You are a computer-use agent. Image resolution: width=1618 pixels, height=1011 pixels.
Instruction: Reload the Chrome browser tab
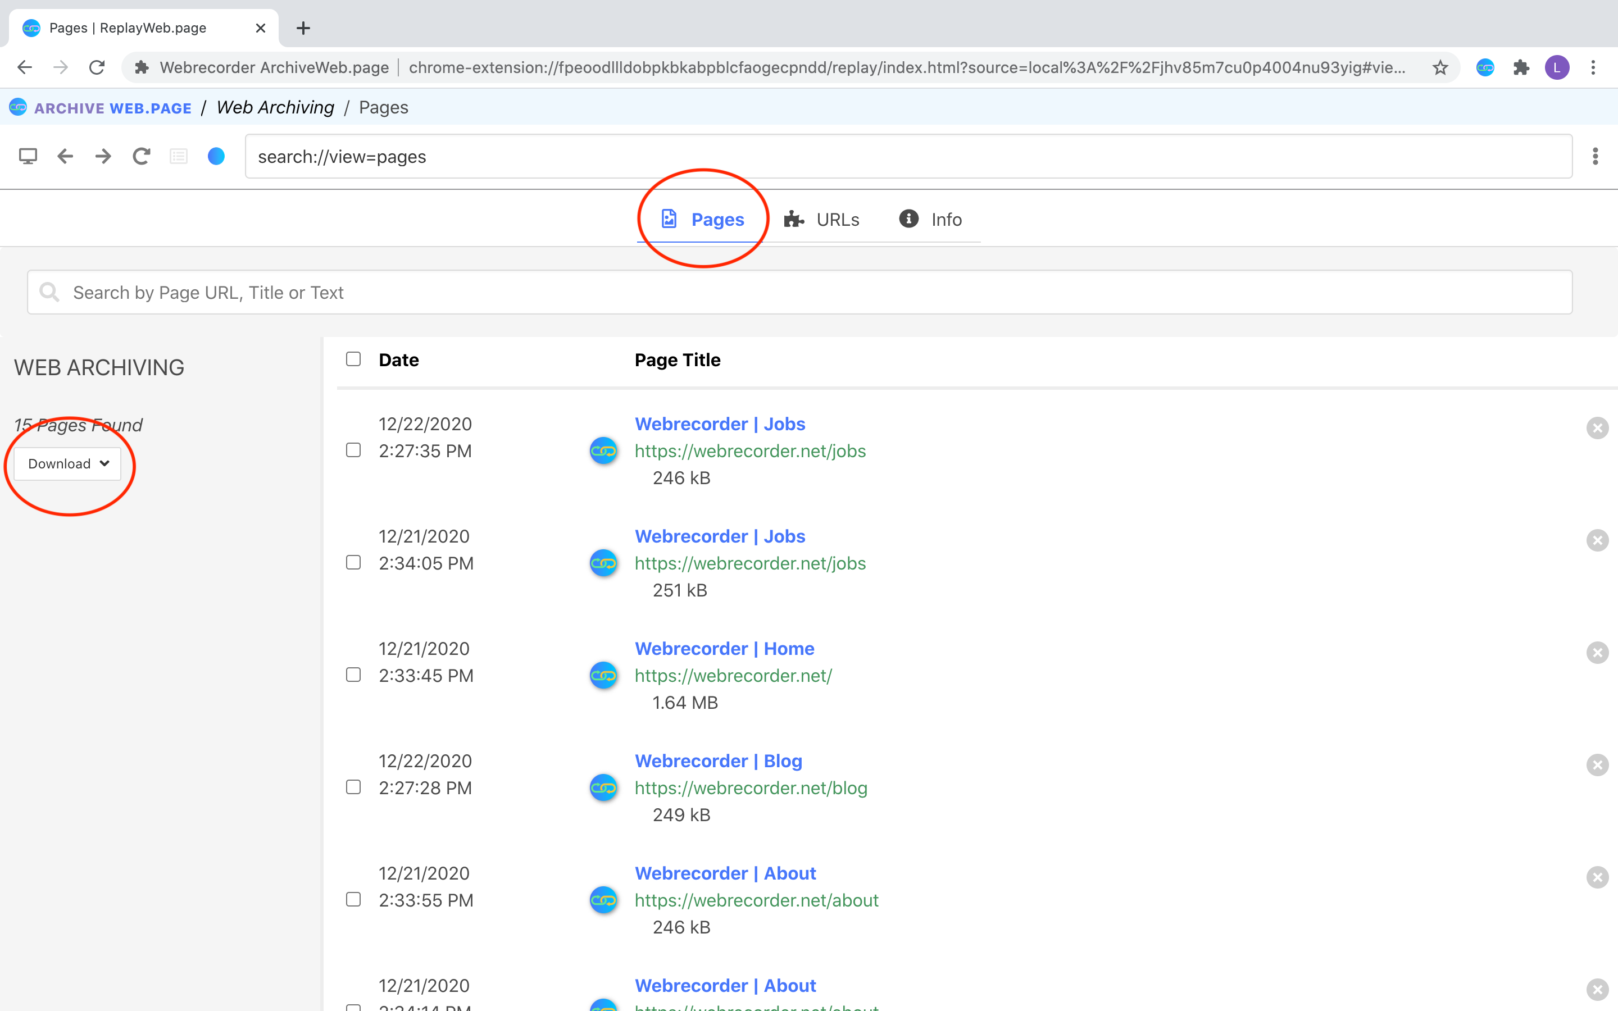pos(97,67)
